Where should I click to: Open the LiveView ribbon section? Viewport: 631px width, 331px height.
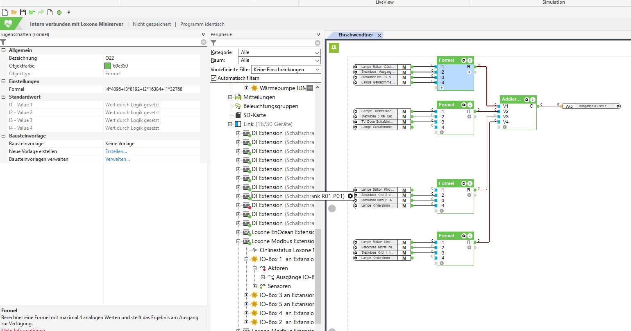coord(384,2)
